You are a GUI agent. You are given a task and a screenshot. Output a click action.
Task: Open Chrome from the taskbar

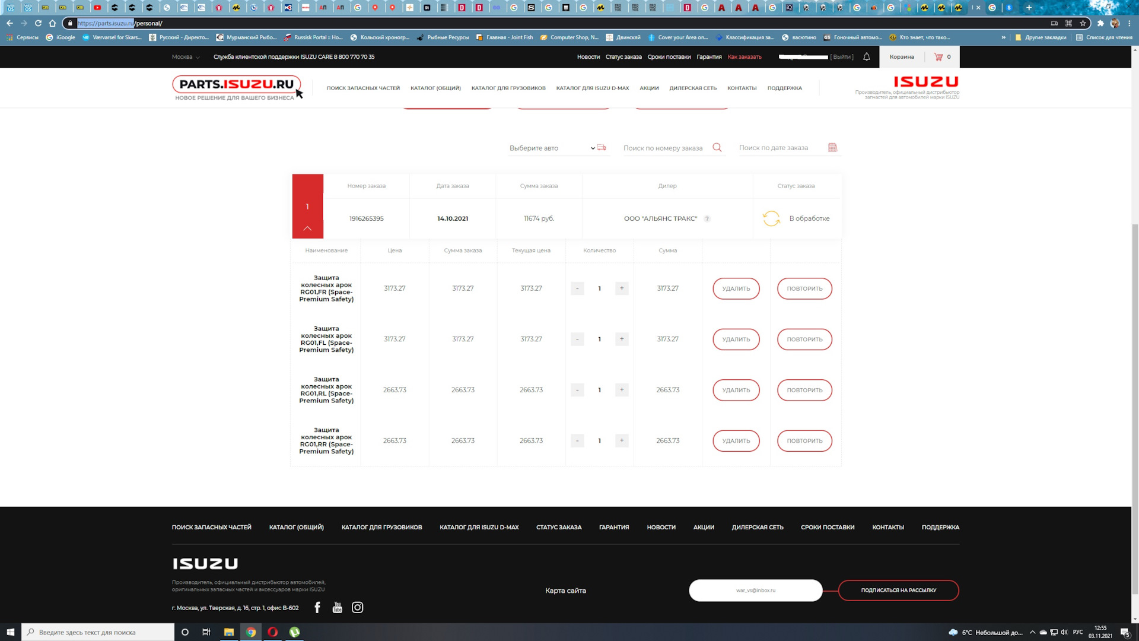[251, 632]
